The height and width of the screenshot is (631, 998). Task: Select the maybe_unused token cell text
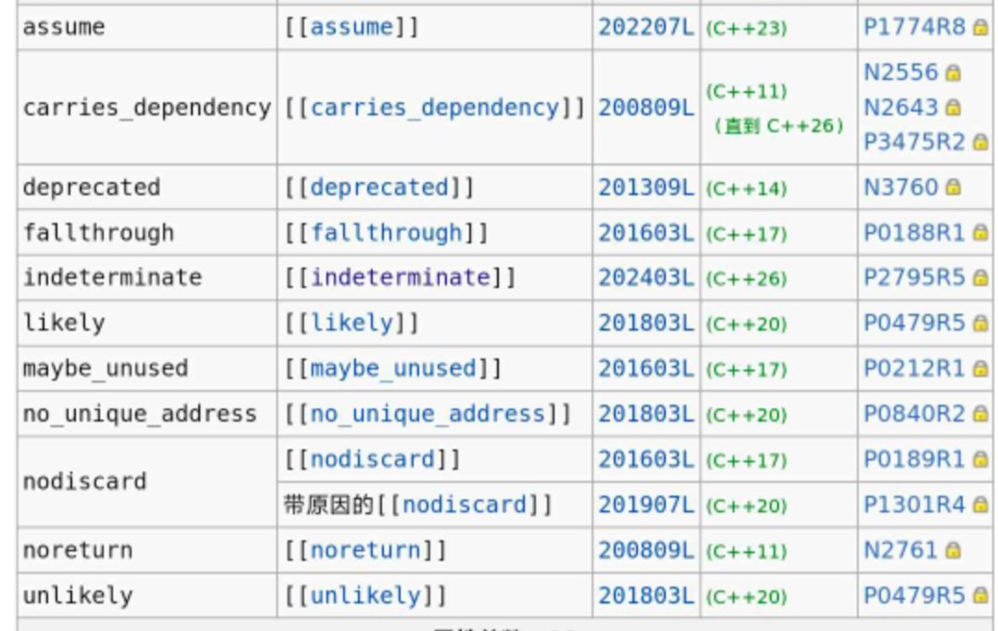click(106, 368)
